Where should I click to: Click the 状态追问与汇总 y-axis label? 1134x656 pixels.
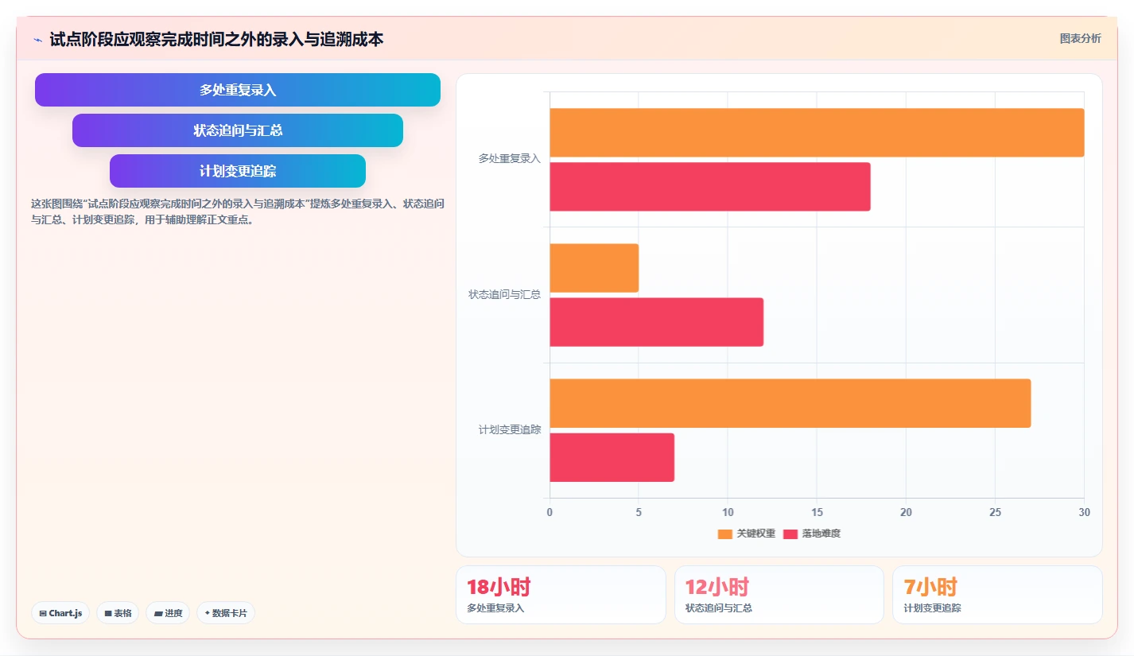point(504,294)
